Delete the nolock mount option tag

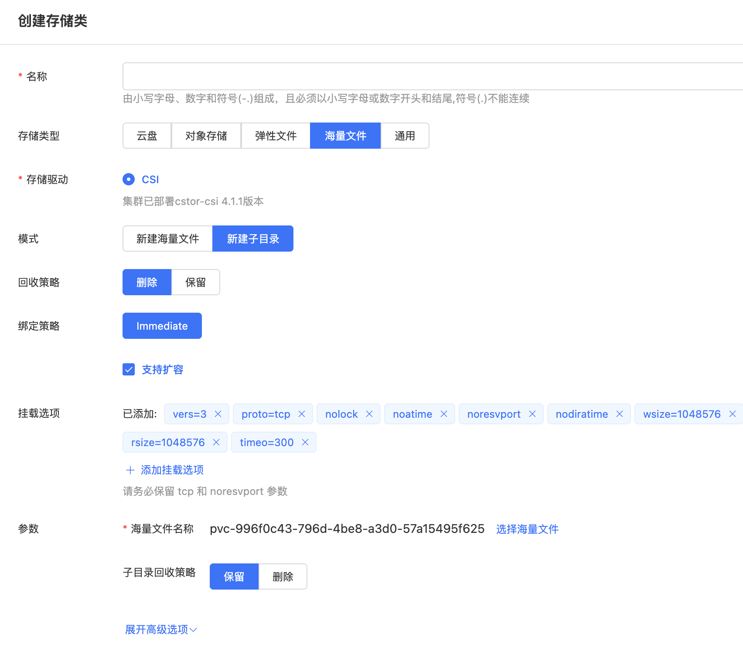pyautogui.click(x=369, y=414)
